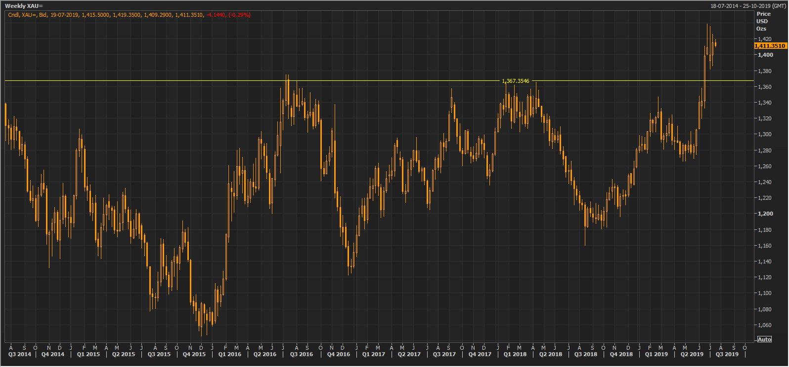Click the Q4 2015 time axis label
Viewport: 789px width, 367px height.
194,354
